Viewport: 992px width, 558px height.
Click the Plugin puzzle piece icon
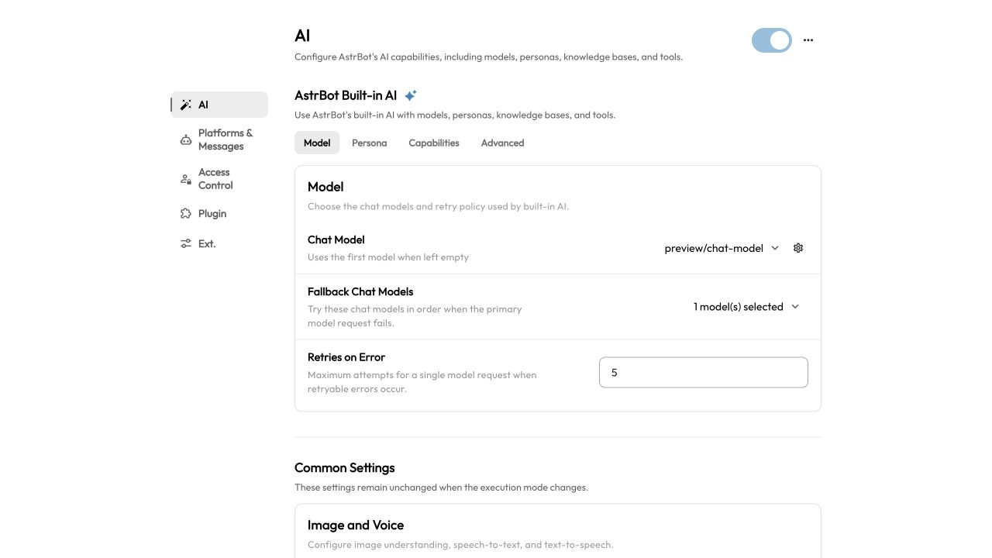pos(186,214)
